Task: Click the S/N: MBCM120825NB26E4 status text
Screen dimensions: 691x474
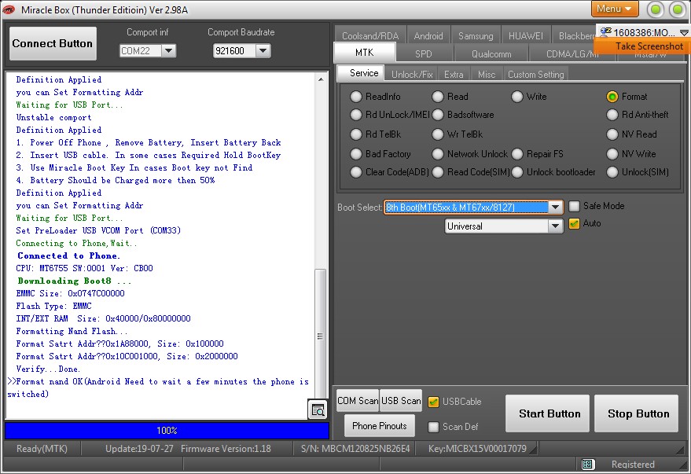Action: [x=355, y=449]
